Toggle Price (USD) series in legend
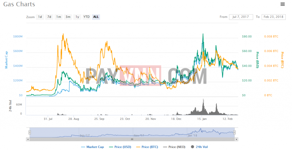This screenshot has width=292, height=151. tap(120, 147)
